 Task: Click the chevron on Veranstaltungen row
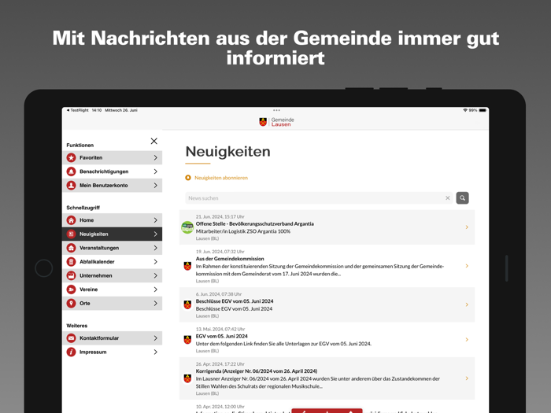[x=156, y=248]
